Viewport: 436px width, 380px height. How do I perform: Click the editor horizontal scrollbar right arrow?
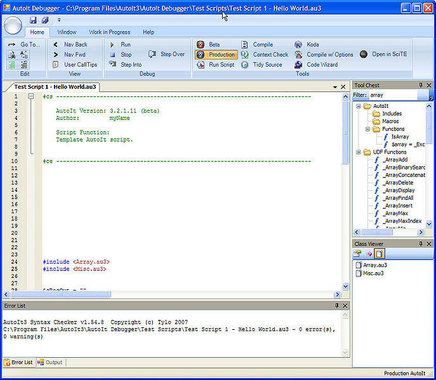pyautogui.click(x=337, y=294)
